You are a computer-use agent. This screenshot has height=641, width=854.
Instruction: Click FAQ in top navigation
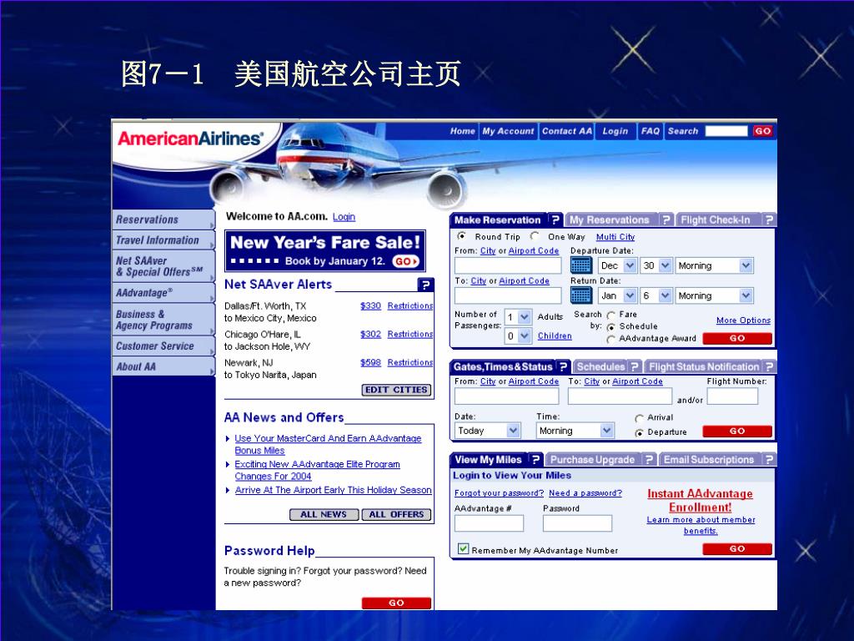pos(650,131)
